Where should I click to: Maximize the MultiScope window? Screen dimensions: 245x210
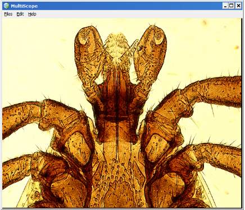coord(232,6)
